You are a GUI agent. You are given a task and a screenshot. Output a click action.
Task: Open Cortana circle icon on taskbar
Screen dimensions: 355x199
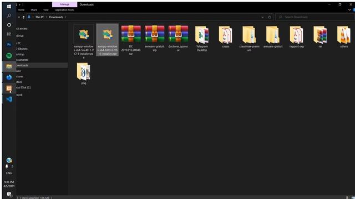click(x=9, y=25)
